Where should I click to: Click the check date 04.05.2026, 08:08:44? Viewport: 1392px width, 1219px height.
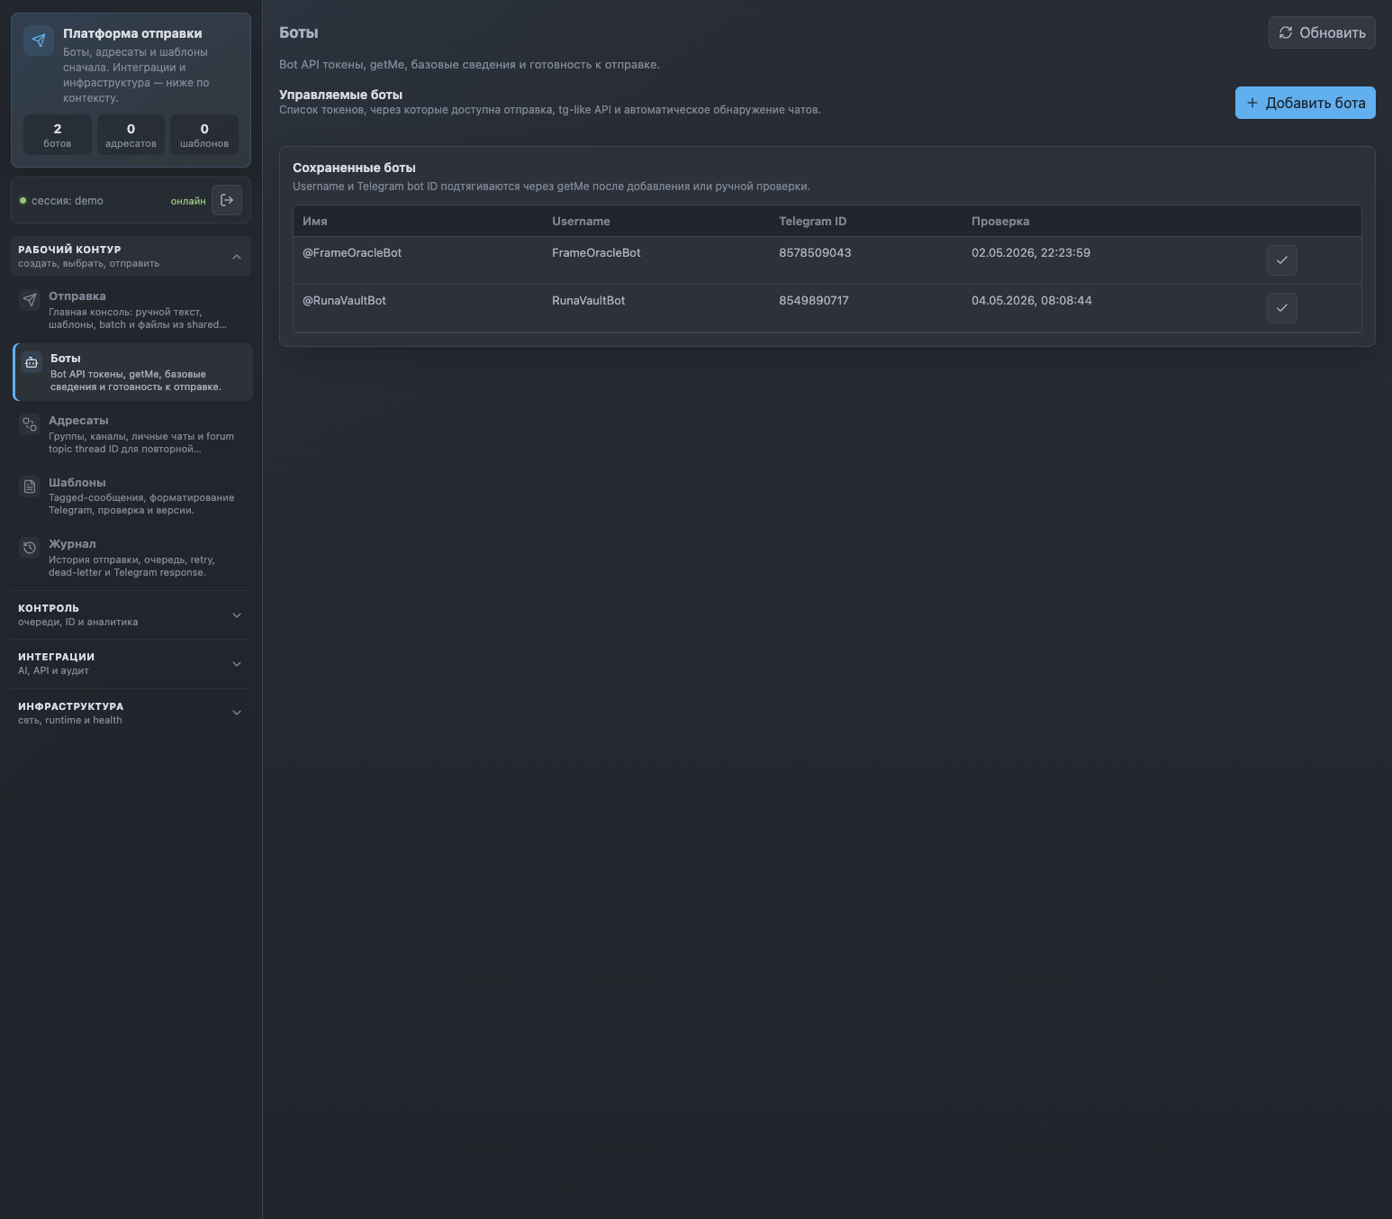tap(1032, 301)
